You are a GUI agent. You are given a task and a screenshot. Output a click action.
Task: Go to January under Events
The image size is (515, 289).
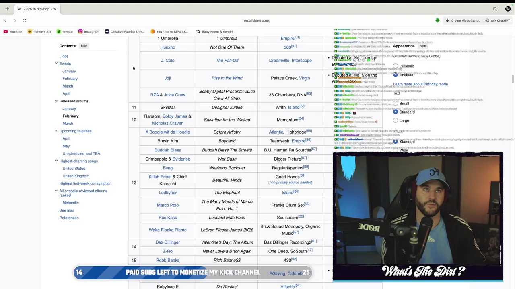(x=69, y=71)
